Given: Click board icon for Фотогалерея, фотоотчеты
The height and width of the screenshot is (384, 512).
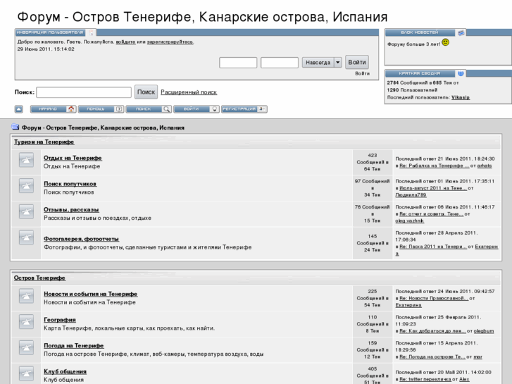Looking at the screenshot, I should coord(26,242).
